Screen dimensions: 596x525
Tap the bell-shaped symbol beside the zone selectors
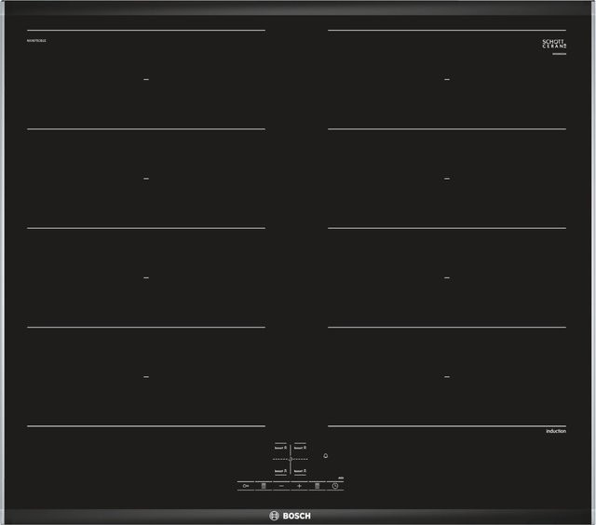pyautogui.click(x=325, y=455)
